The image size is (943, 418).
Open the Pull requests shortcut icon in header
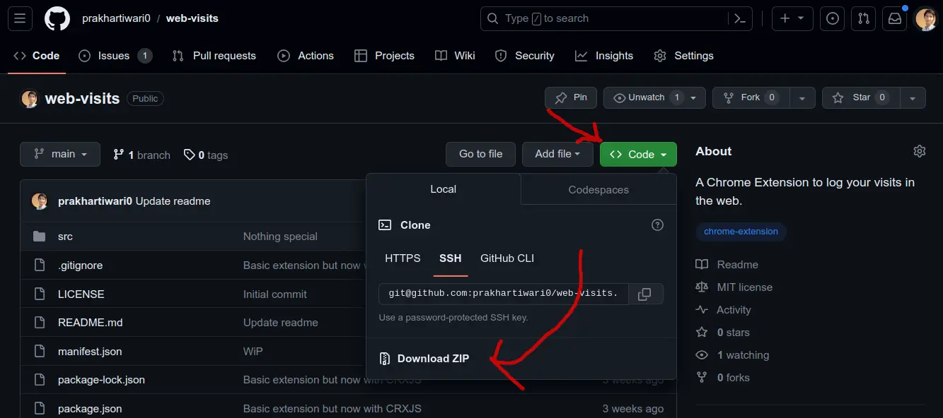[864, 18]
